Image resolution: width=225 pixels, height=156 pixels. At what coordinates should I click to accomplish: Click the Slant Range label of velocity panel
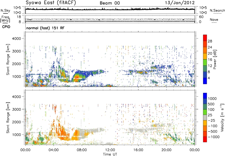click(x=8, y=117)
